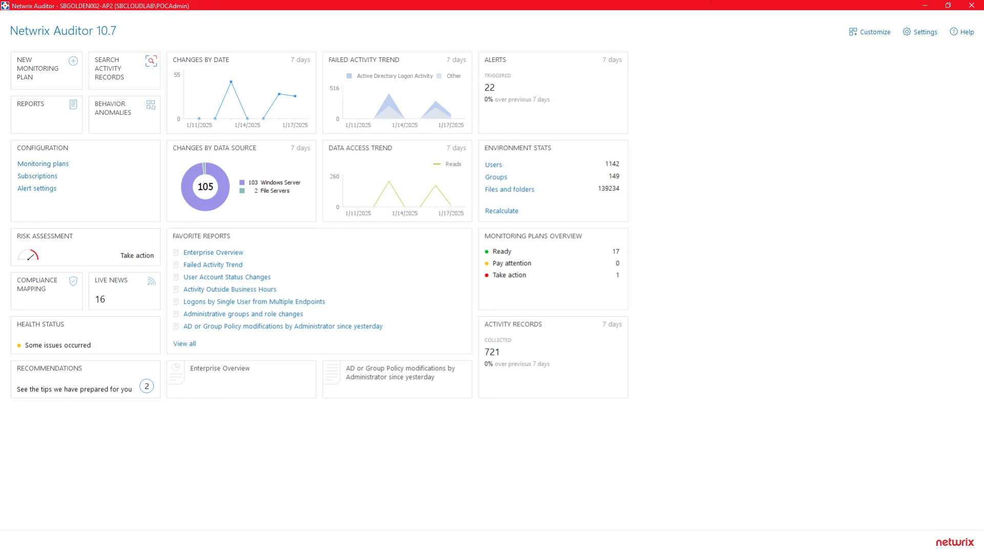The image size is (984, 553).
Task: Click the Data Access Trend Reads legend
Action: tap(447, 164)
